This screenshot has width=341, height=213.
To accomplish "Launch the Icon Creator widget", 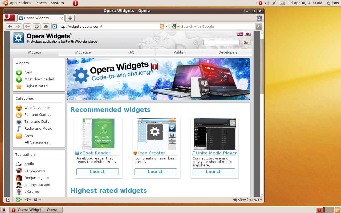I will [x=156, y=171].
